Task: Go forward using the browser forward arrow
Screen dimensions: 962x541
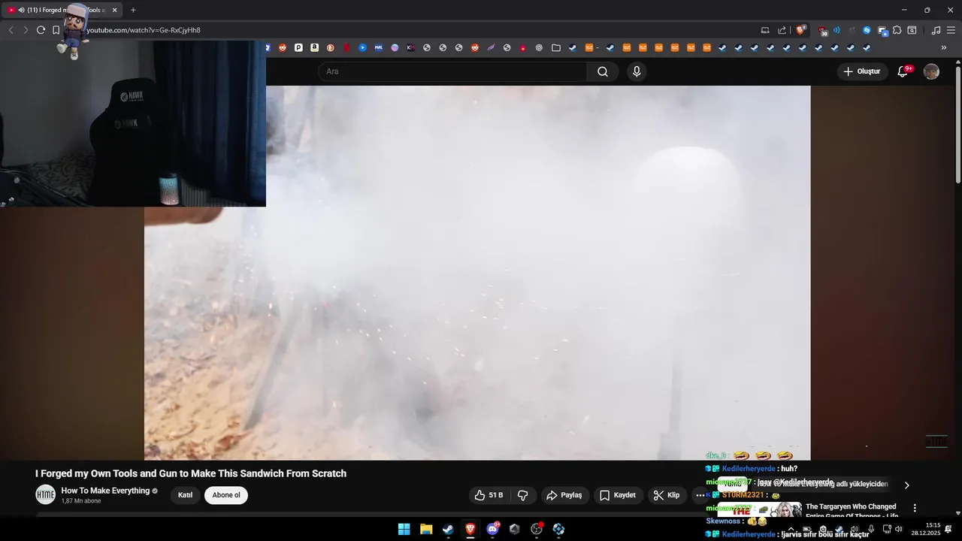Action: (x=26, y=30)
